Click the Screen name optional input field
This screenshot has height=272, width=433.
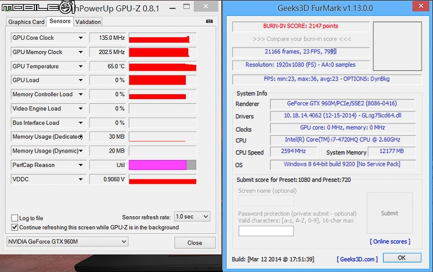click(x=266, y=201)
